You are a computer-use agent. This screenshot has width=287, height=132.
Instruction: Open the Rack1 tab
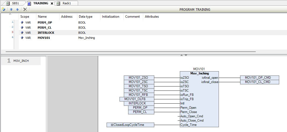66,3
